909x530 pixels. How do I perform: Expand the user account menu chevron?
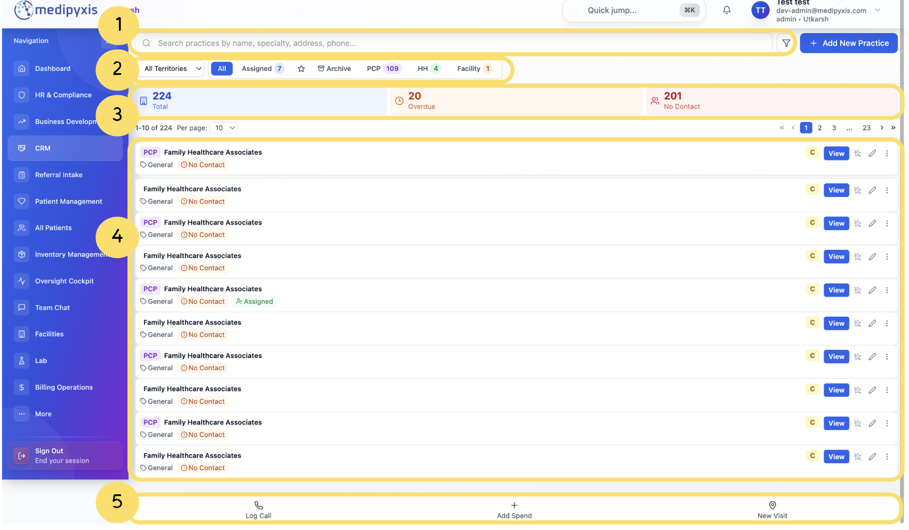pos(878,10)
